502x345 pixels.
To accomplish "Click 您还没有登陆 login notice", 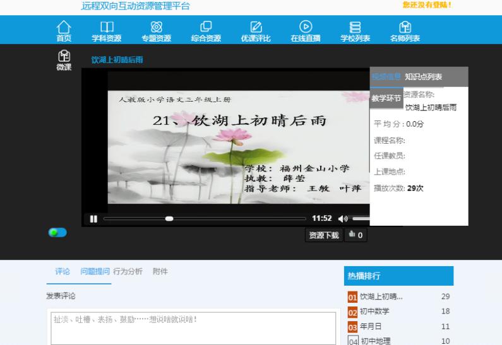I will tap(427, 5).
